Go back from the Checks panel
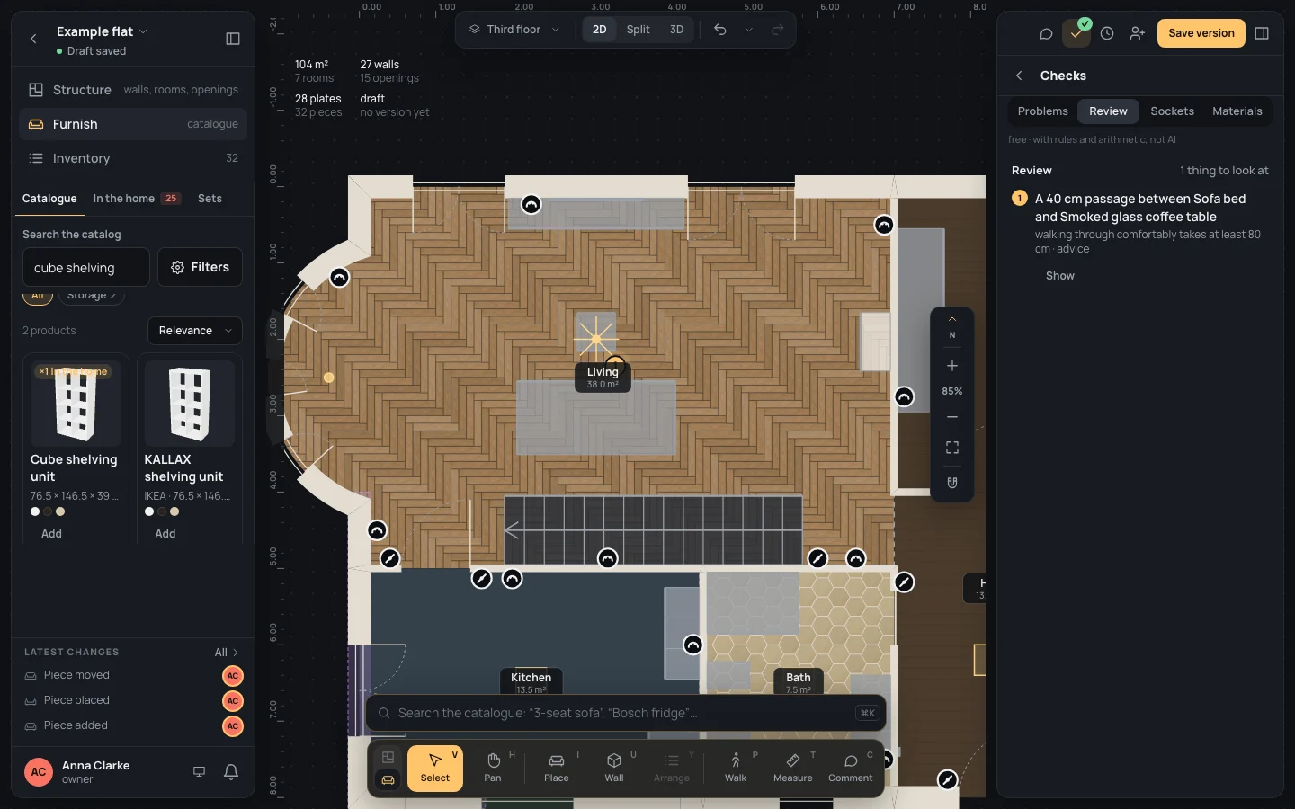Image resolution: width=1295 pixels, height=809 pixels. tap(1019, 76)
